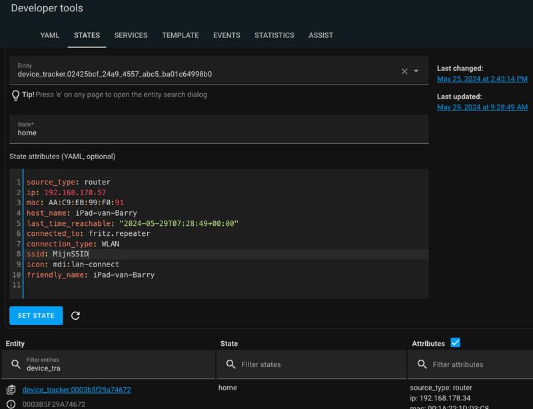Clear the selected entity with X icon
533x409 pixels.
[404, 71]
